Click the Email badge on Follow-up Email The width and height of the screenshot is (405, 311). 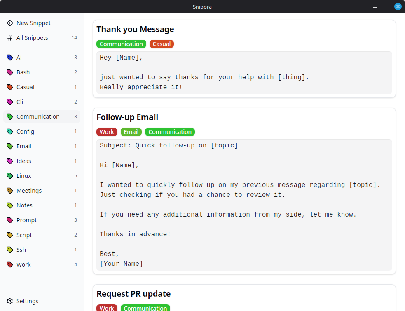pos(131,132)
